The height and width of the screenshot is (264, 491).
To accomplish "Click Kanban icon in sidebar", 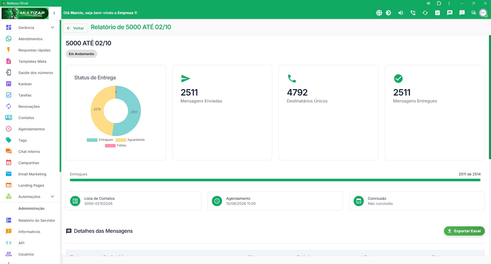I will [9, 84].
